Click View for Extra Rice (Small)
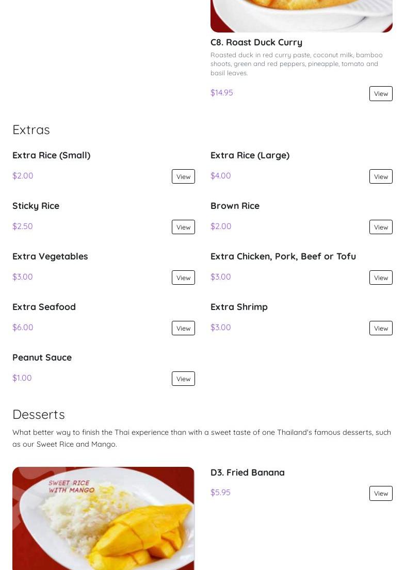 [x=183, y=176]
